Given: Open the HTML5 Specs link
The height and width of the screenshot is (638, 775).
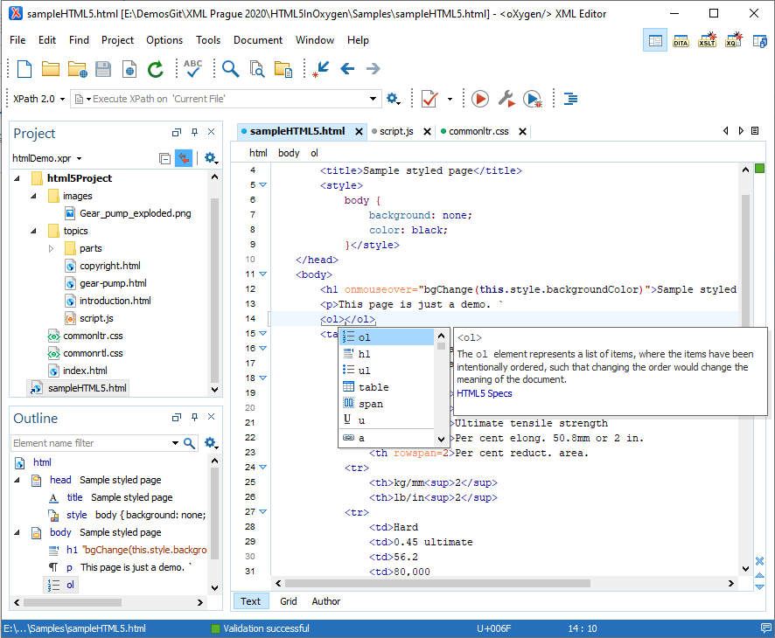Looking at the screenshot, I should (485, 393).
